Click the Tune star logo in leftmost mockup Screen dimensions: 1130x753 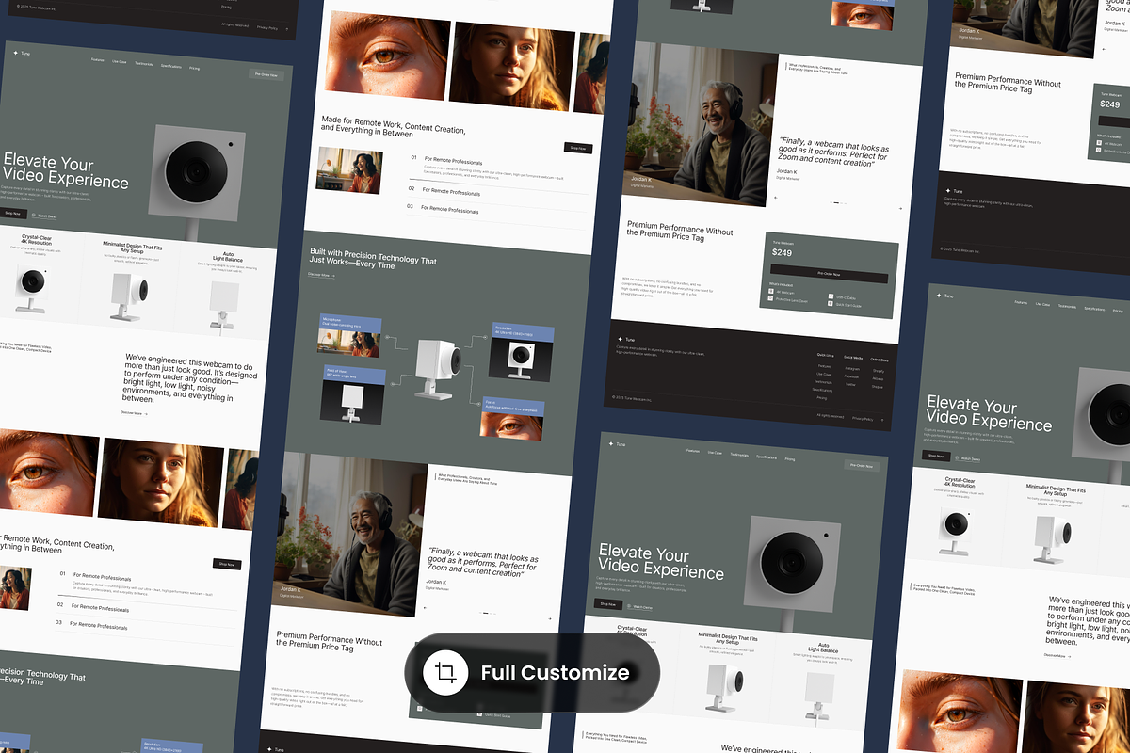(x=16, y=53)
